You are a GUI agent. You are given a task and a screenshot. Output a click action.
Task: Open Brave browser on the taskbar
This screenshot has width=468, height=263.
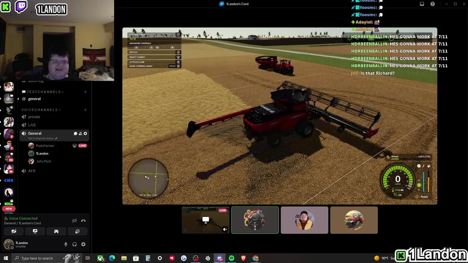244,258
